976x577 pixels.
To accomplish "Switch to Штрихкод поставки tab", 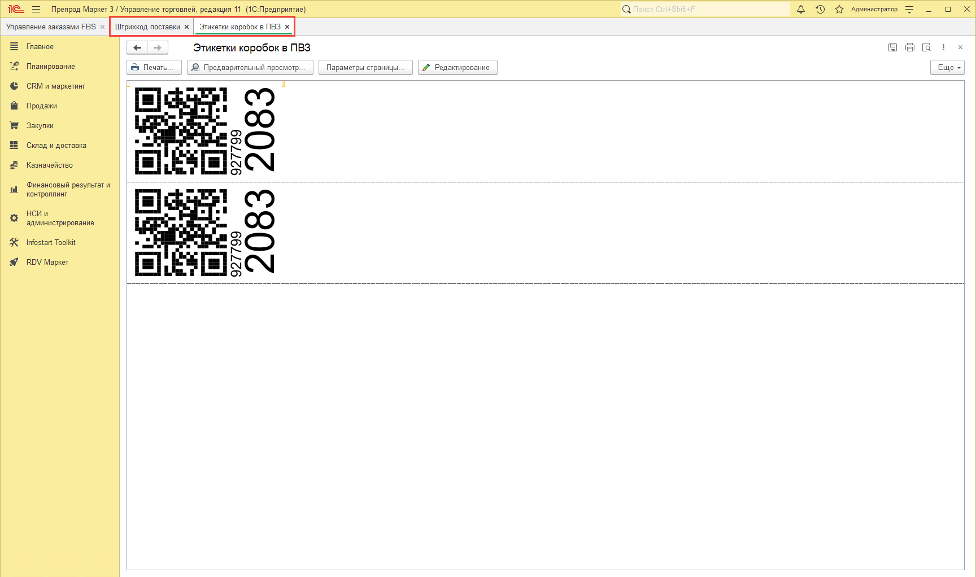I will 147,27.
